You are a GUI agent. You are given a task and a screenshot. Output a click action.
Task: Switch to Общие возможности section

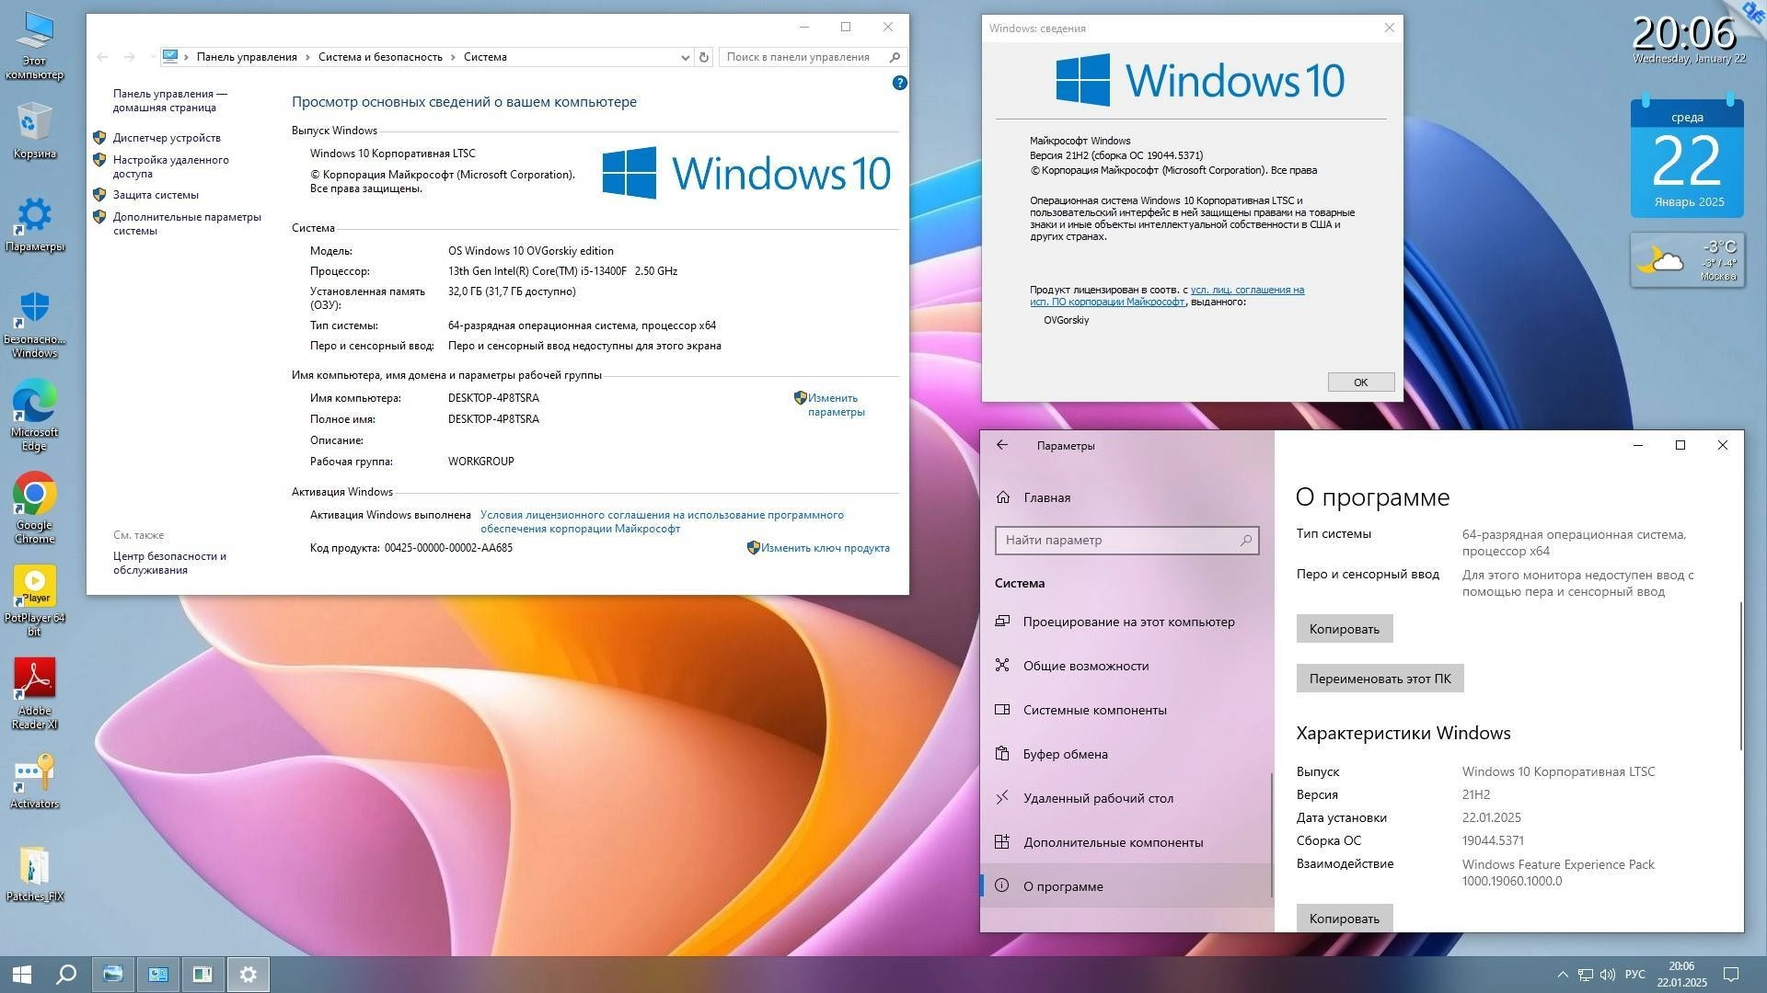pyautogui.click(x=1086, y=666)
